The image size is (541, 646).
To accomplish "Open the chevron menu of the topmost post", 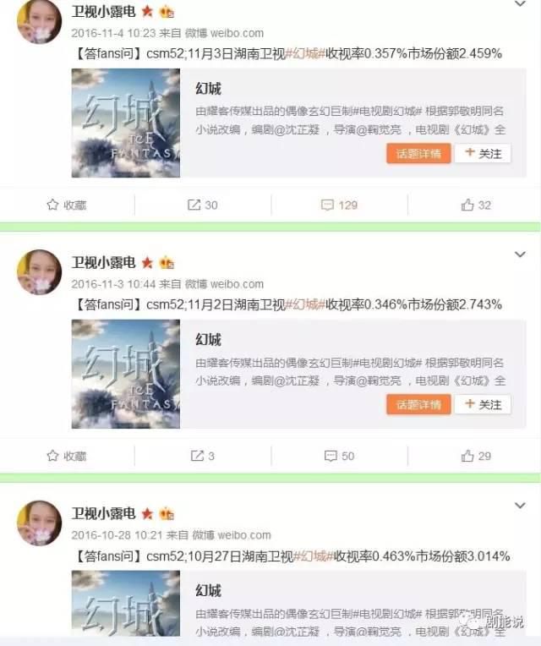I will pyautogui.click(x=520, y=4).
